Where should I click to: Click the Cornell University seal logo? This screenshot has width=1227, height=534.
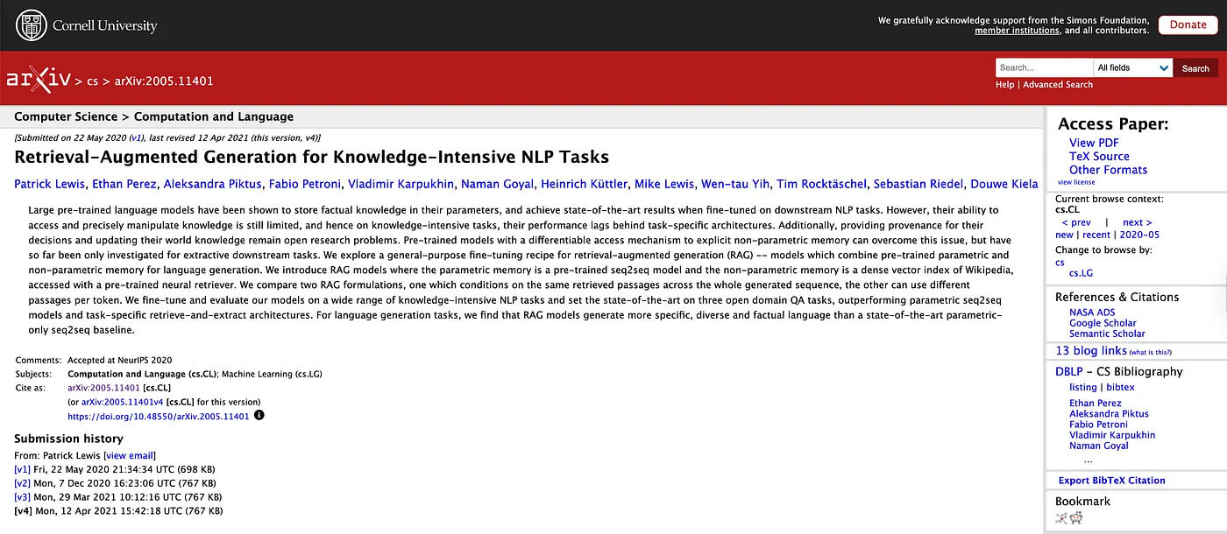32,25
